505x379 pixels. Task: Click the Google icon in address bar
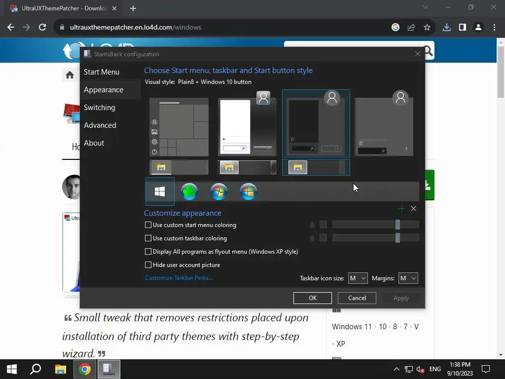[396, 28]
